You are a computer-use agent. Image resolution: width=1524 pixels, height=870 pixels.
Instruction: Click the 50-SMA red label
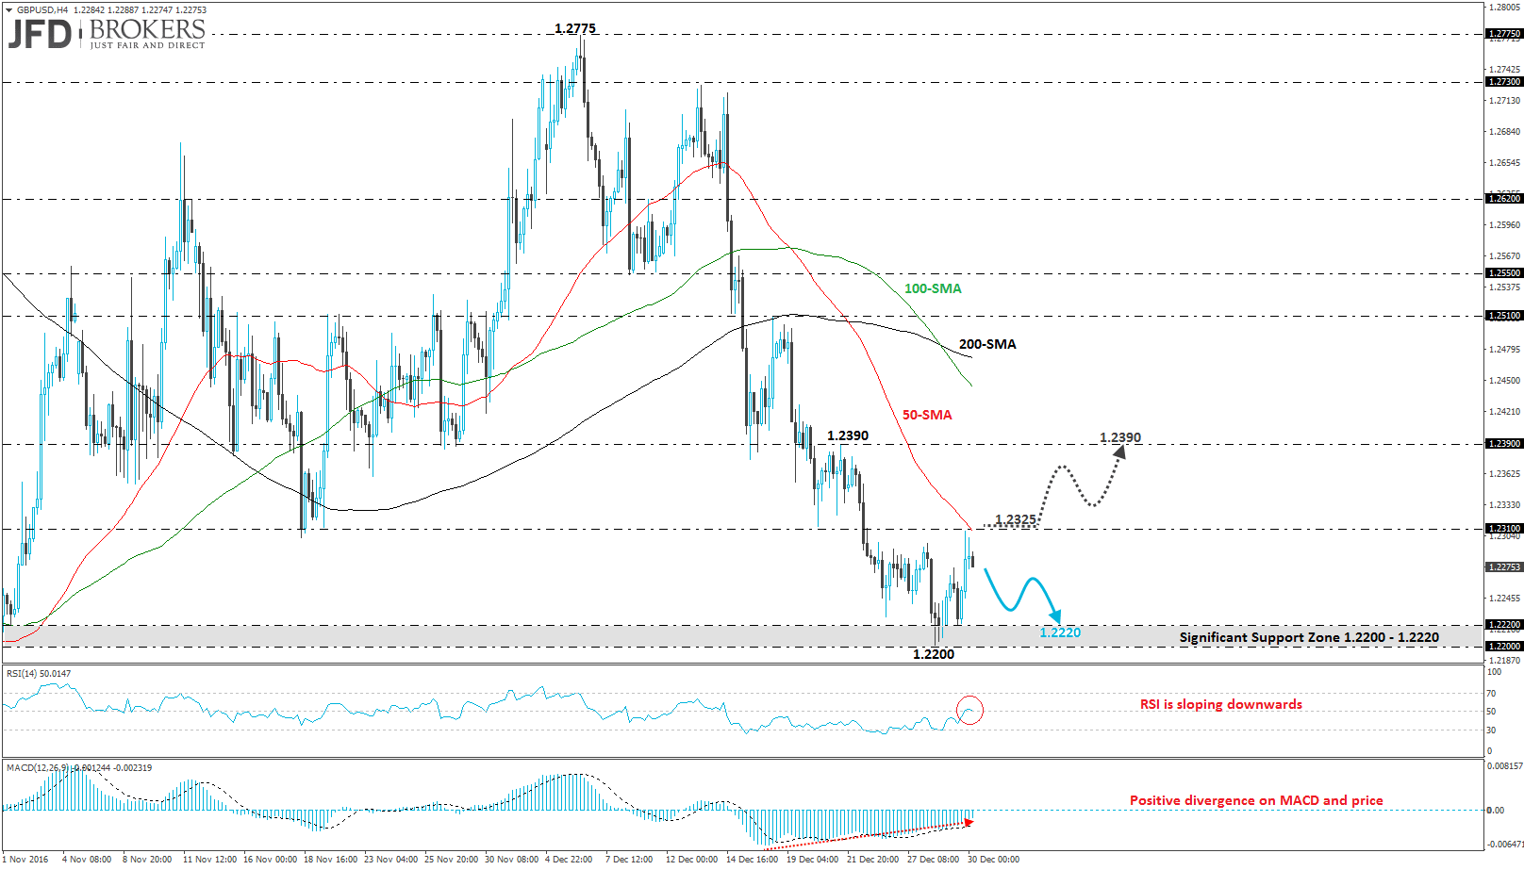(x=927, y=415)
